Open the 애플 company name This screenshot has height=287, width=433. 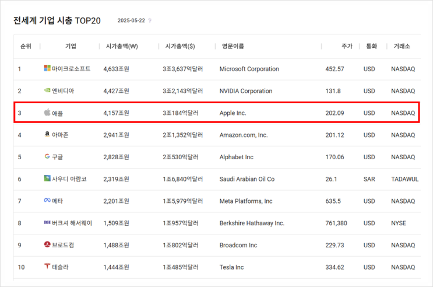(58, 113)
